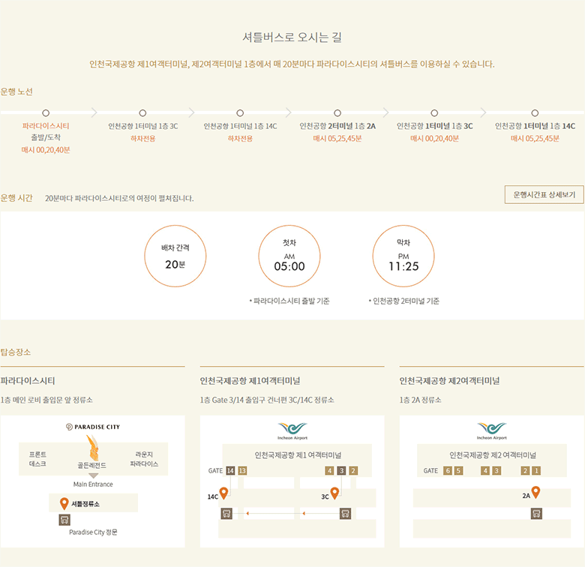Click the 운행 시간 section heading
The width and height of the screenshot is (585, 567).
click(x=16, y=198)
